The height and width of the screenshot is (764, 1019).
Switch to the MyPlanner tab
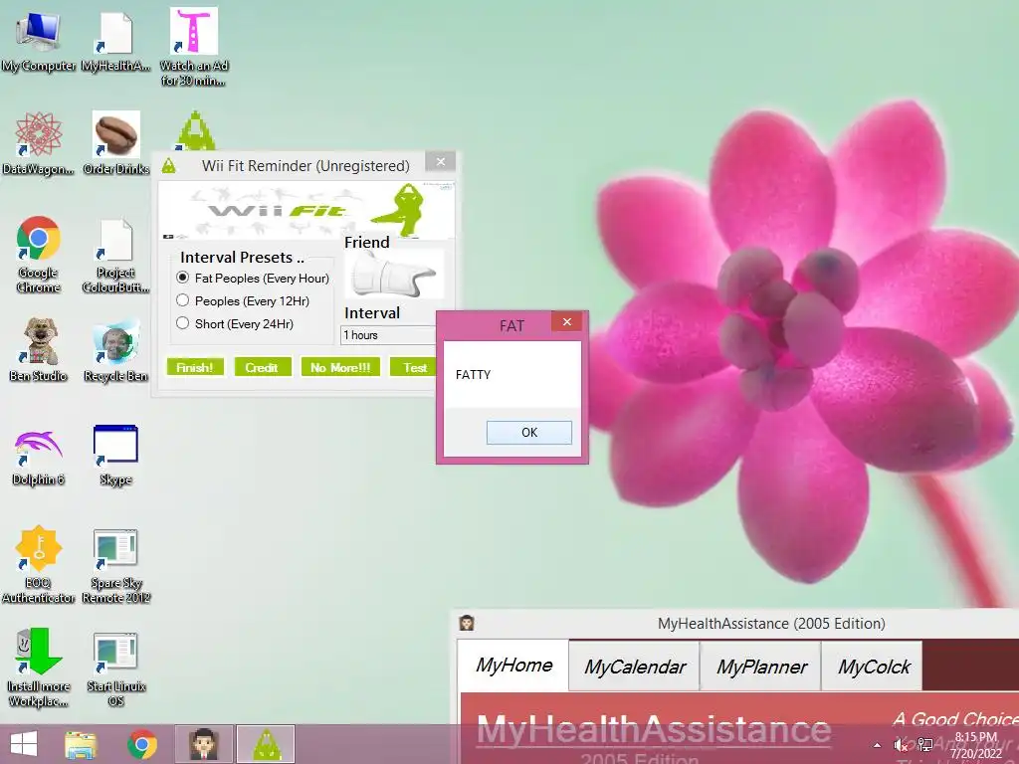pos(761,667)
